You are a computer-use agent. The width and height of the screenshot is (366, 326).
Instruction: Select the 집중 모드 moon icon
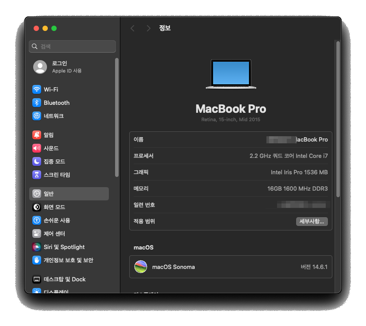coord(37,161)
